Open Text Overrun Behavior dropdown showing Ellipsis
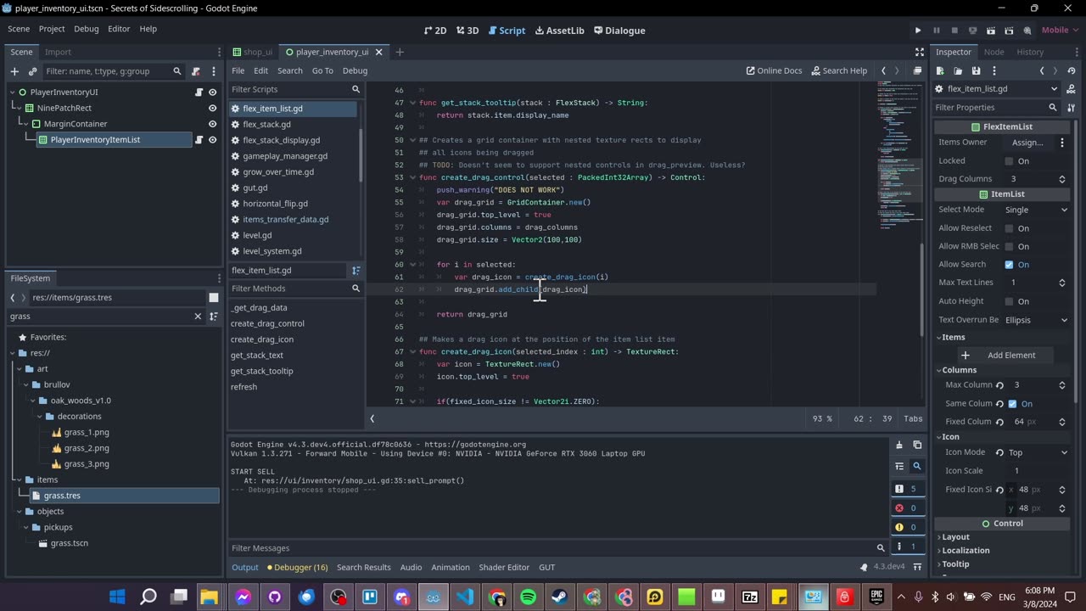The image size is (1086, 611). tap(1036, 320)
